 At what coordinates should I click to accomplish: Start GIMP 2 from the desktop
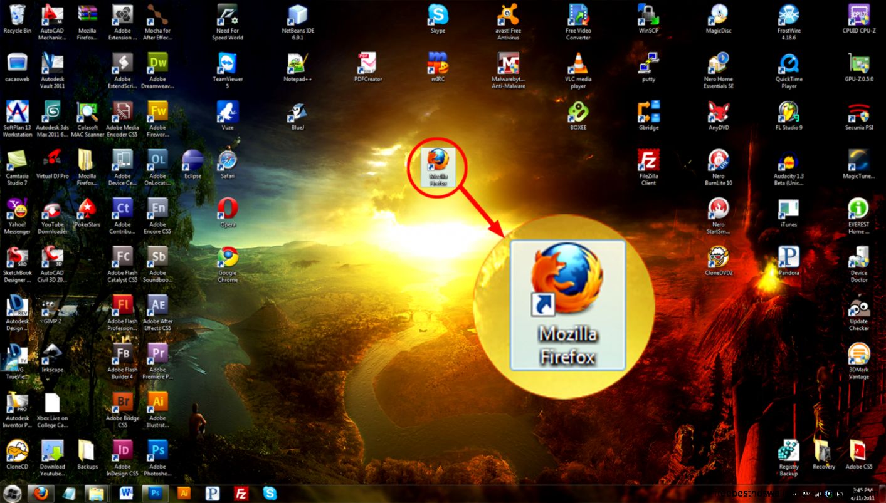53,307
